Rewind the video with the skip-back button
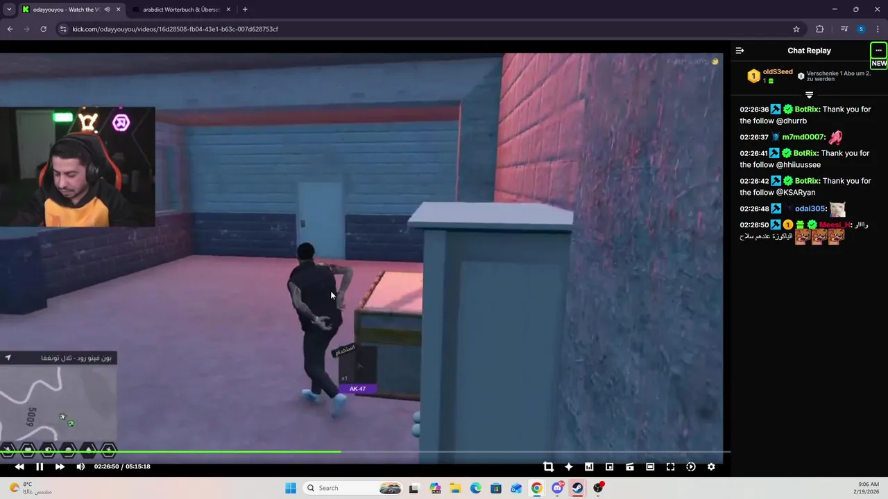 [19, 466]
